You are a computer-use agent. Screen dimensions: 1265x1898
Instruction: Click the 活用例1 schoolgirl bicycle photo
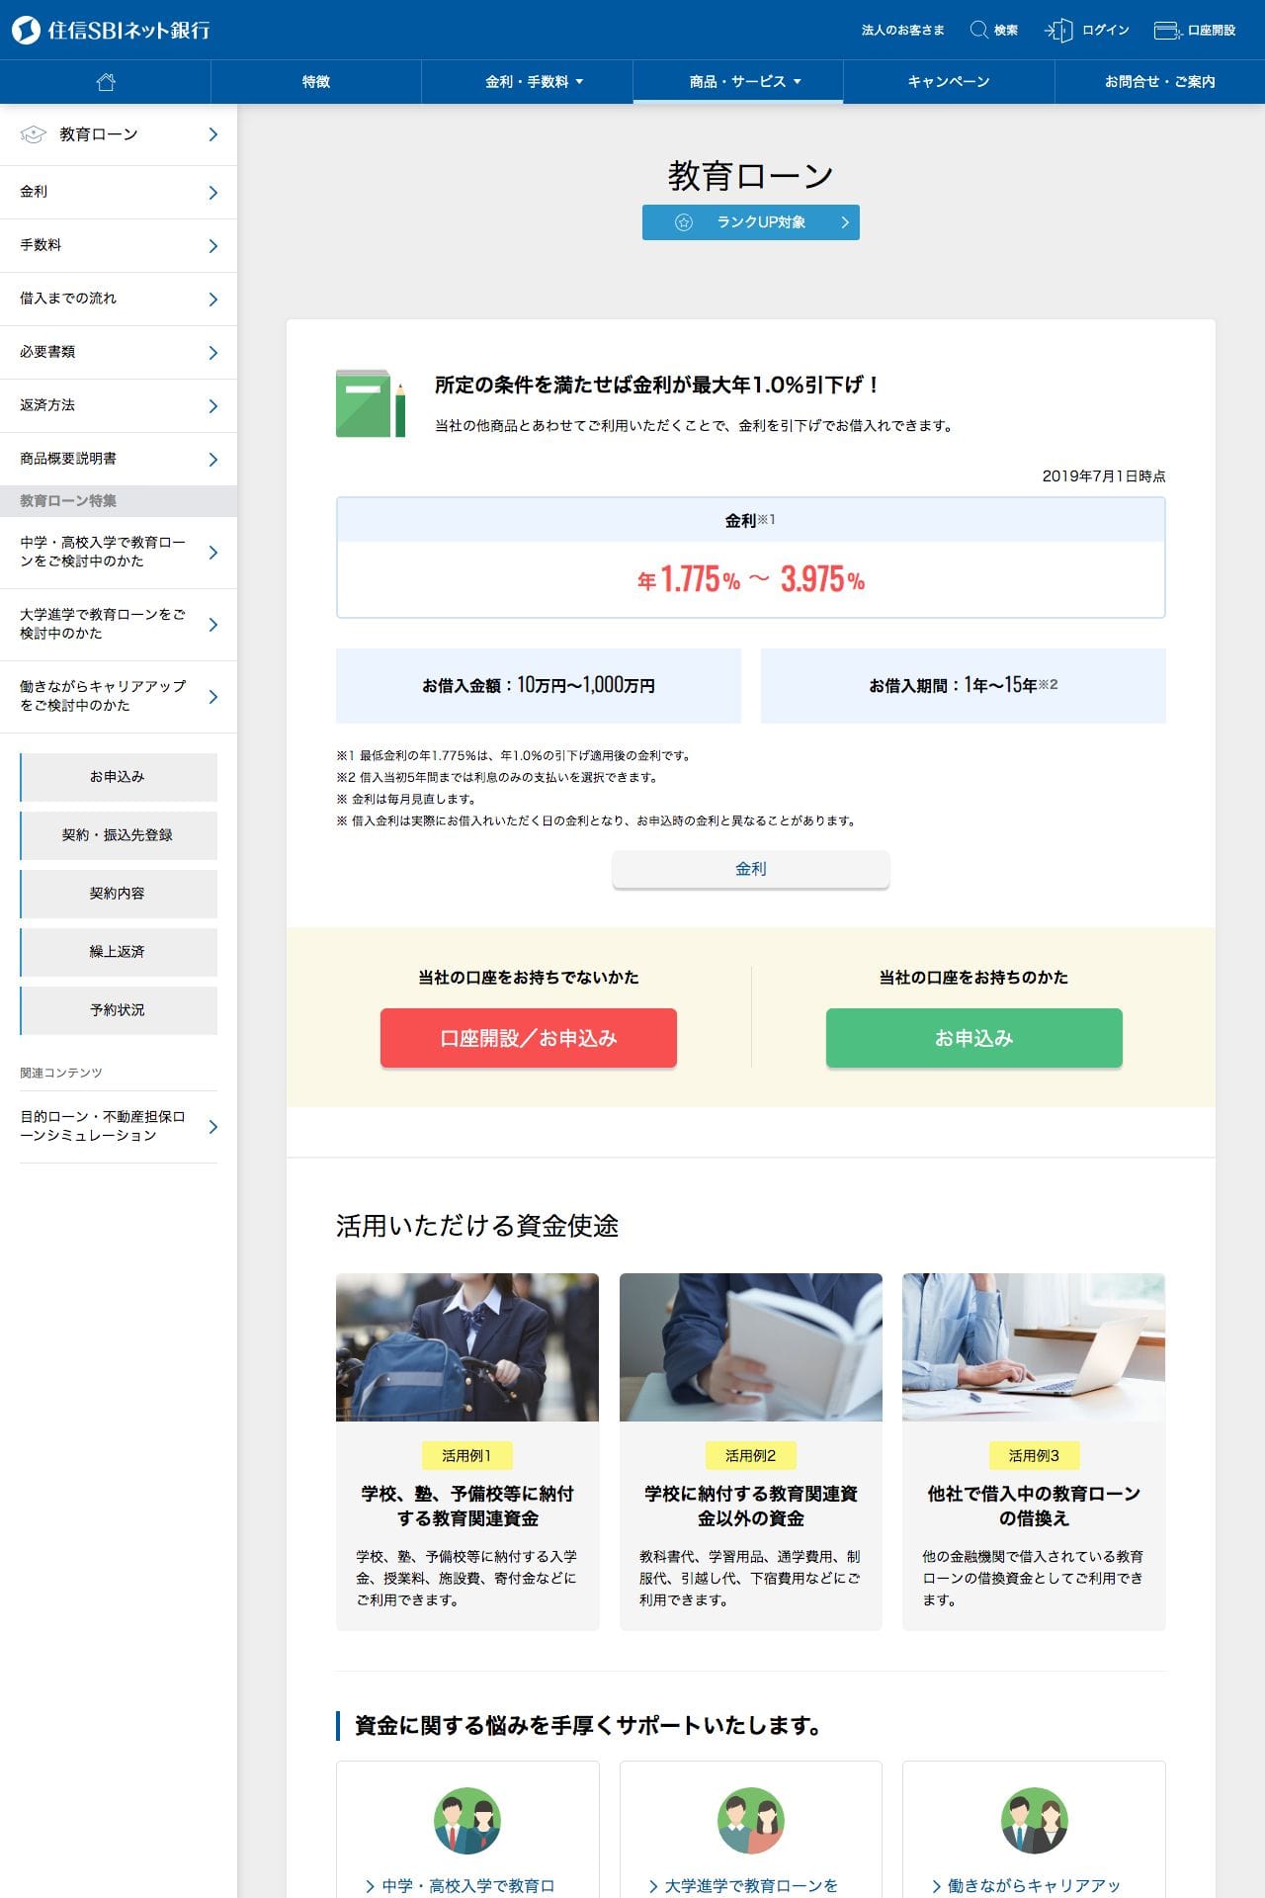[x=467, y=1347]
